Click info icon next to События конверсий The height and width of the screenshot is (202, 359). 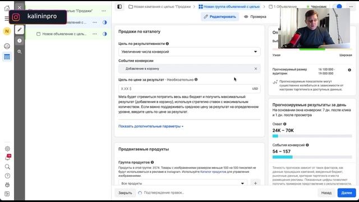point(307,145)
